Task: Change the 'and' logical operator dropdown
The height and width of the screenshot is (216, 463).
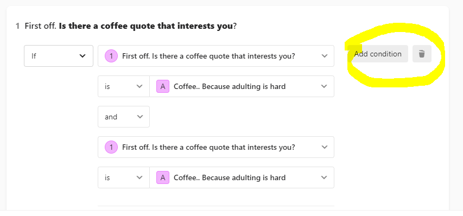Action: tap(124, 117)
